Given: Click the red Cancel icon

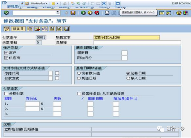Looking at the screenshot, I should [x=97, y=13].
